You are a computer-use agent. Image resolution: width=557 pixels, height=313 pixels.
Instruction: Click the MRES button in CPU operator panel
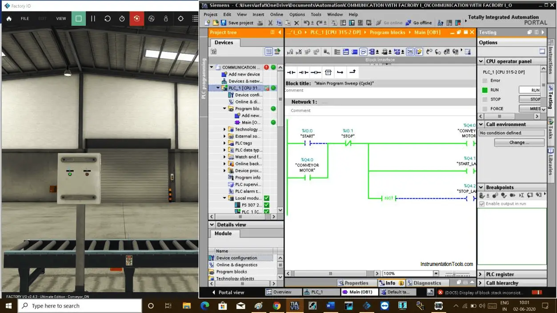530,109
